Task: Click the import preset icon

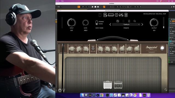Action: coord(129,21)
